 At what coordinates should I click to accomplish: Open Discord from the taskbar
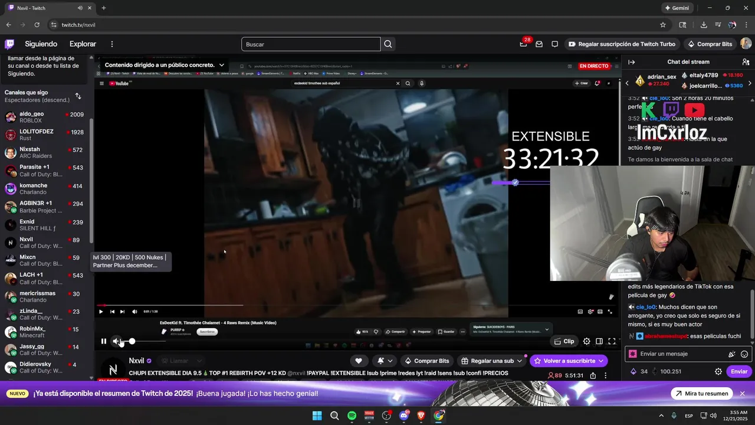point(404,416)
